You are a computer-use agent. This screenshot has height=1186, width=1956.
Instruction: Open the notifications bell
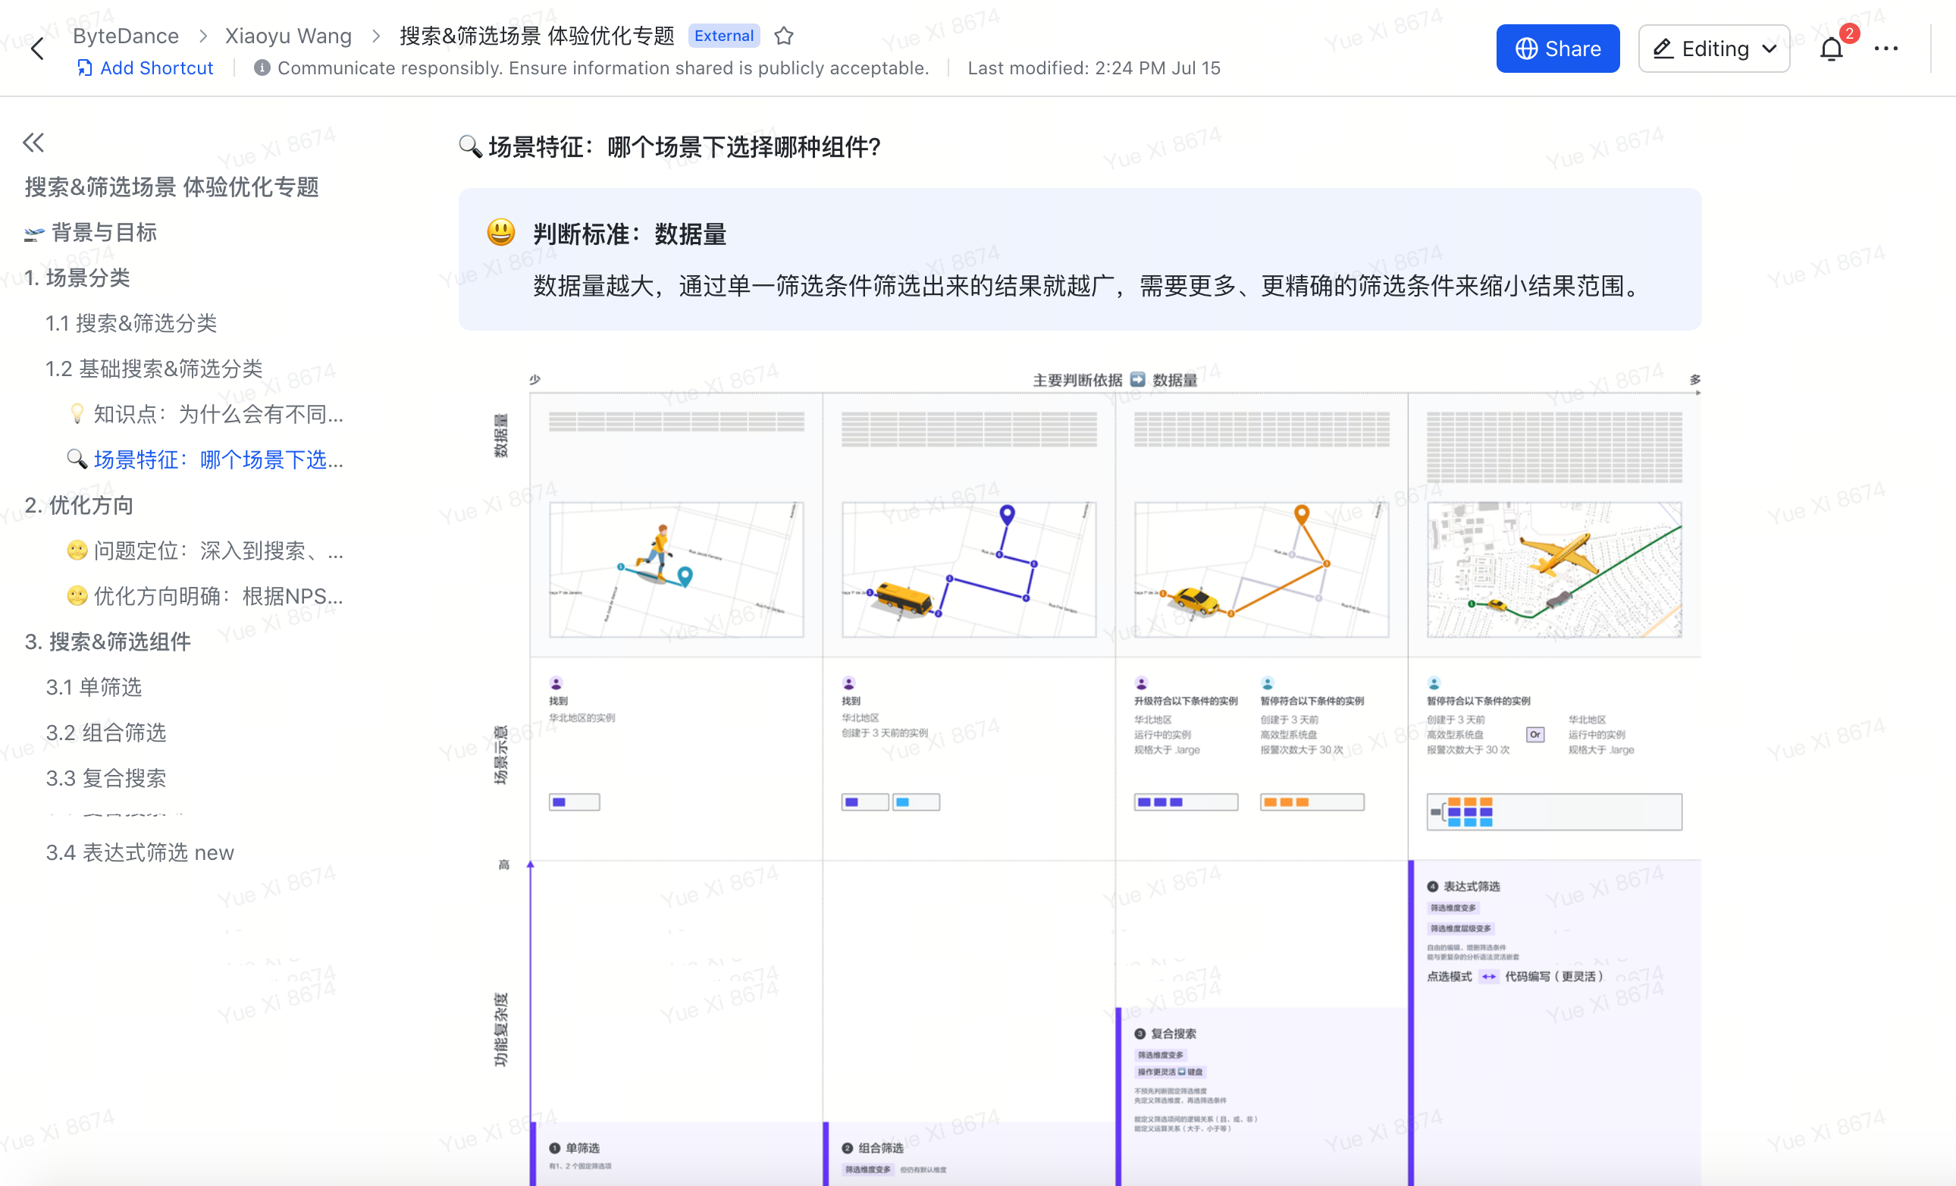tap(1831, 49)
